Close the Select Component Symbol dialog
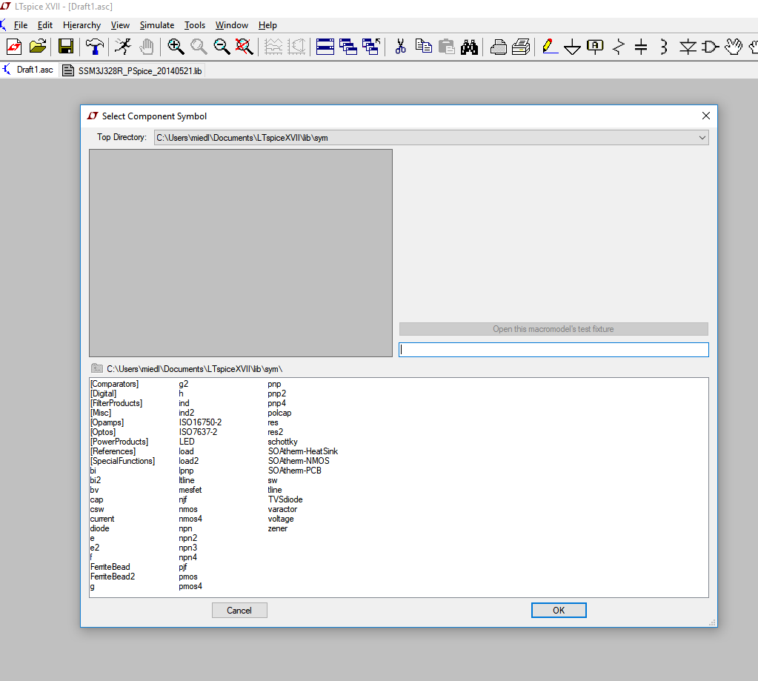The width and height of the screenshot is (758, 681). point(706,116)
